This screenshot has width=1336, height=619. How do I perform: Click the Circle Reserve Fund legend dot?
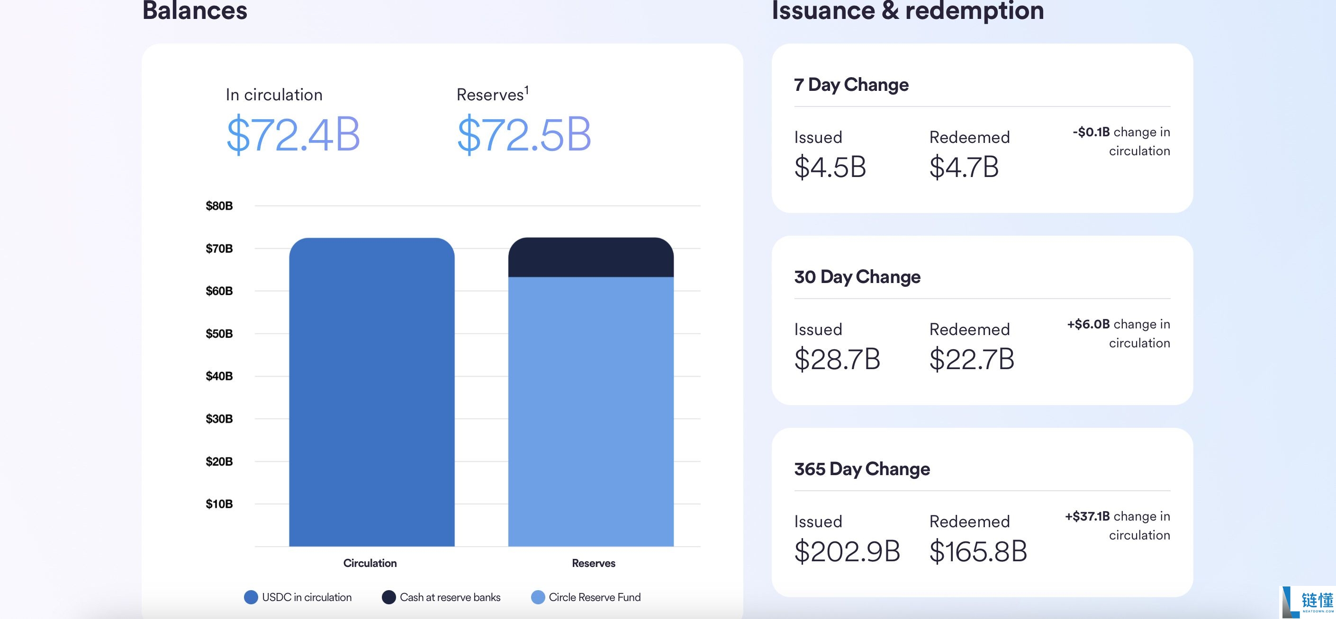point(538,597)
